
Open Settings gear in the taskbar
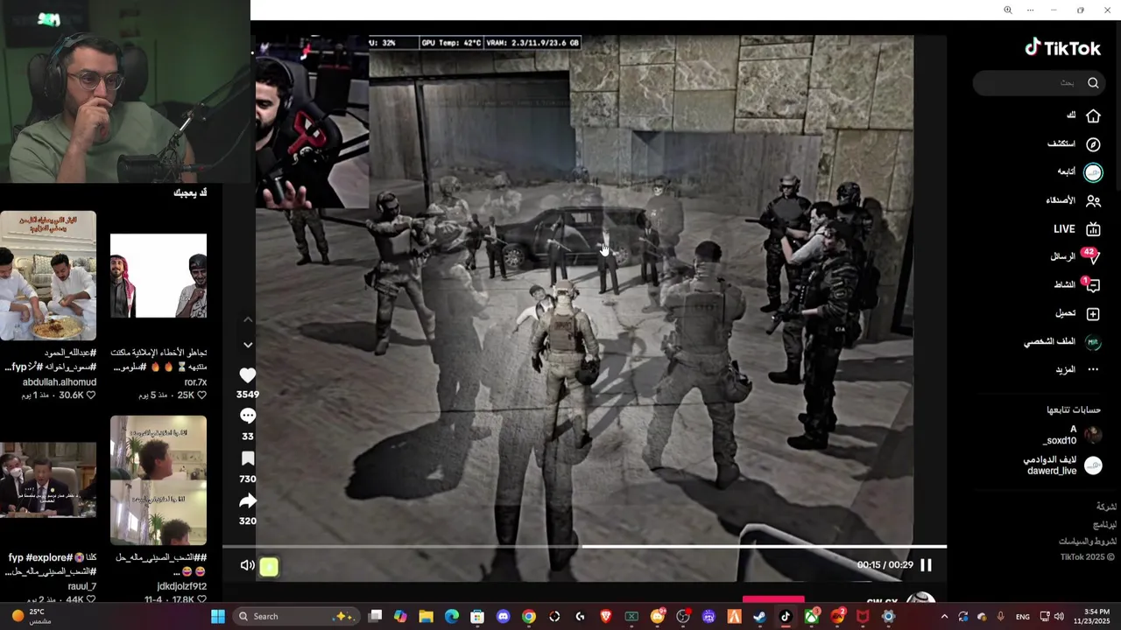coord(888,617)
